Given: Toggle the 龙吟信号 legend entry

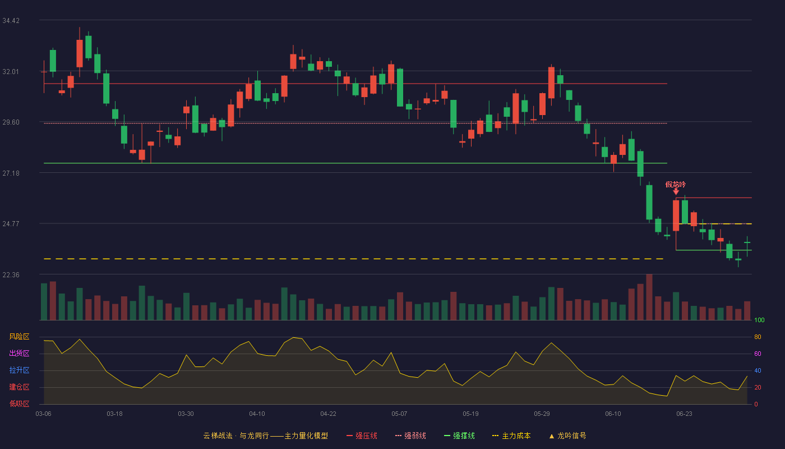Looking at the screenshot, I should click(x=567, y=436).
